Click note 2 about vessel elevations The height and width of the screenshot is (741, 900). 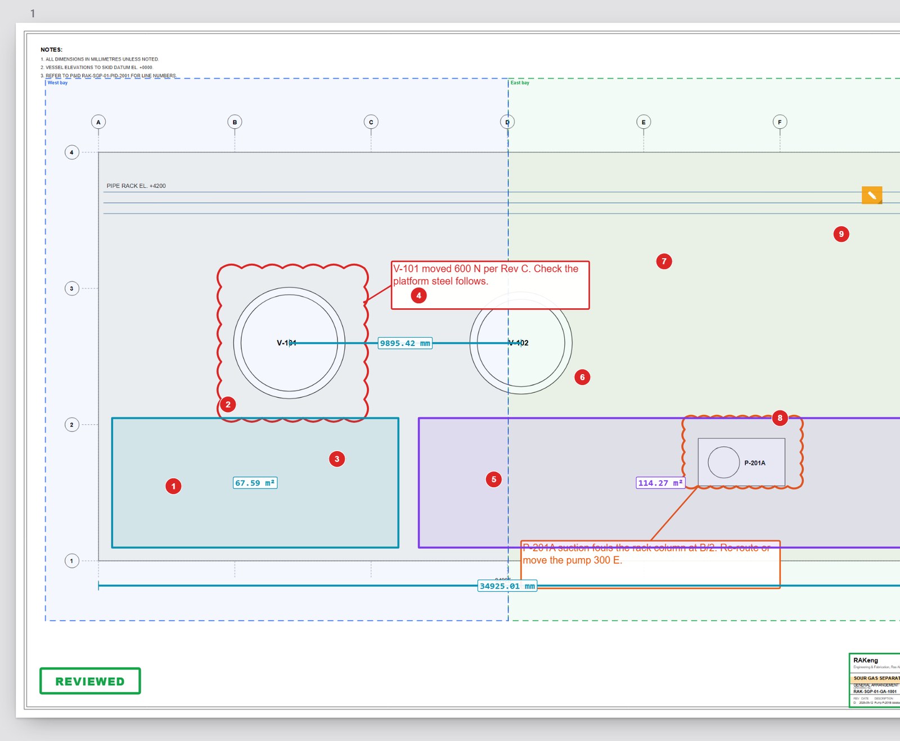(97, 68)
